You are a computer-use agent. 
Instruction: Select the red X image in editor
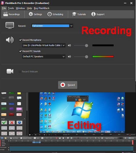point(12,123)
